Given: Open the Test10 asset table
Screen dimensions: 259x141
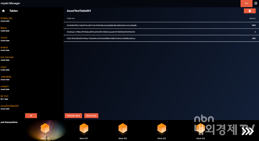Looking at the screenshot, I should pyautogui.click(x=4, y=38).
